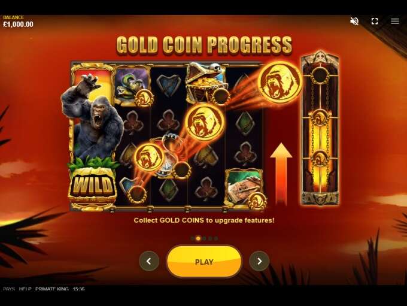Go to the previous intro slide
Image resolution: width=407 pixels, height=306 pixels.
(x=149, y=261)
